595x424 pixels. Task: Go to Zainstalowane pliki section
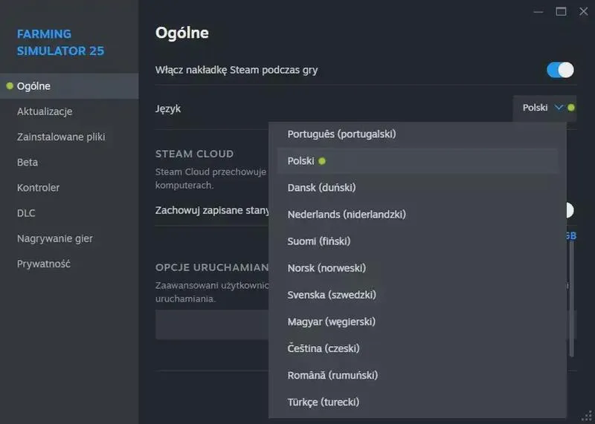point(69,137)
